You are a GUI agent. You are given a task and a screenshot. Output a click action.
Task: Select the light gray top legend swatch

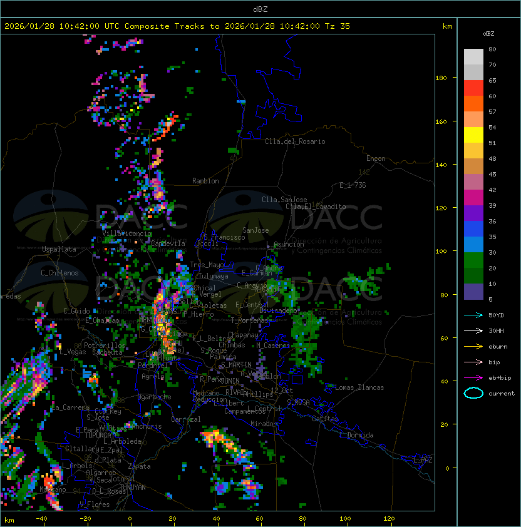(473, 57)
